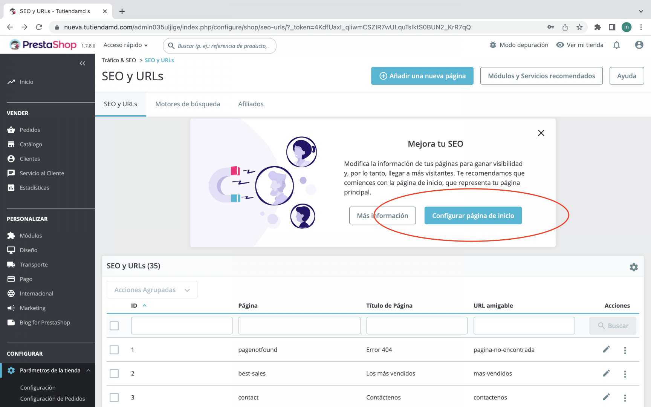Open Clientes from the sidebar
651x407 pixels.
click(30, 159)
